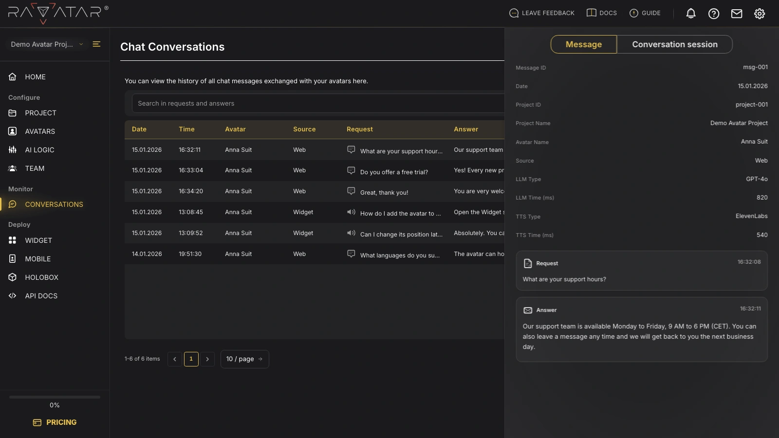This screenshot has height=438, width=779.
Task: Click the GPT-4o LLM type value
Action: (x=757, y=179)
